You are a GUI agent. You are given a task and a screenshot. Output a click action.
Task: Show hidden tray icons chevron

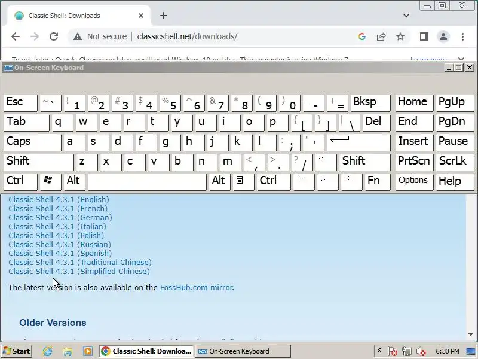(379, 351)
